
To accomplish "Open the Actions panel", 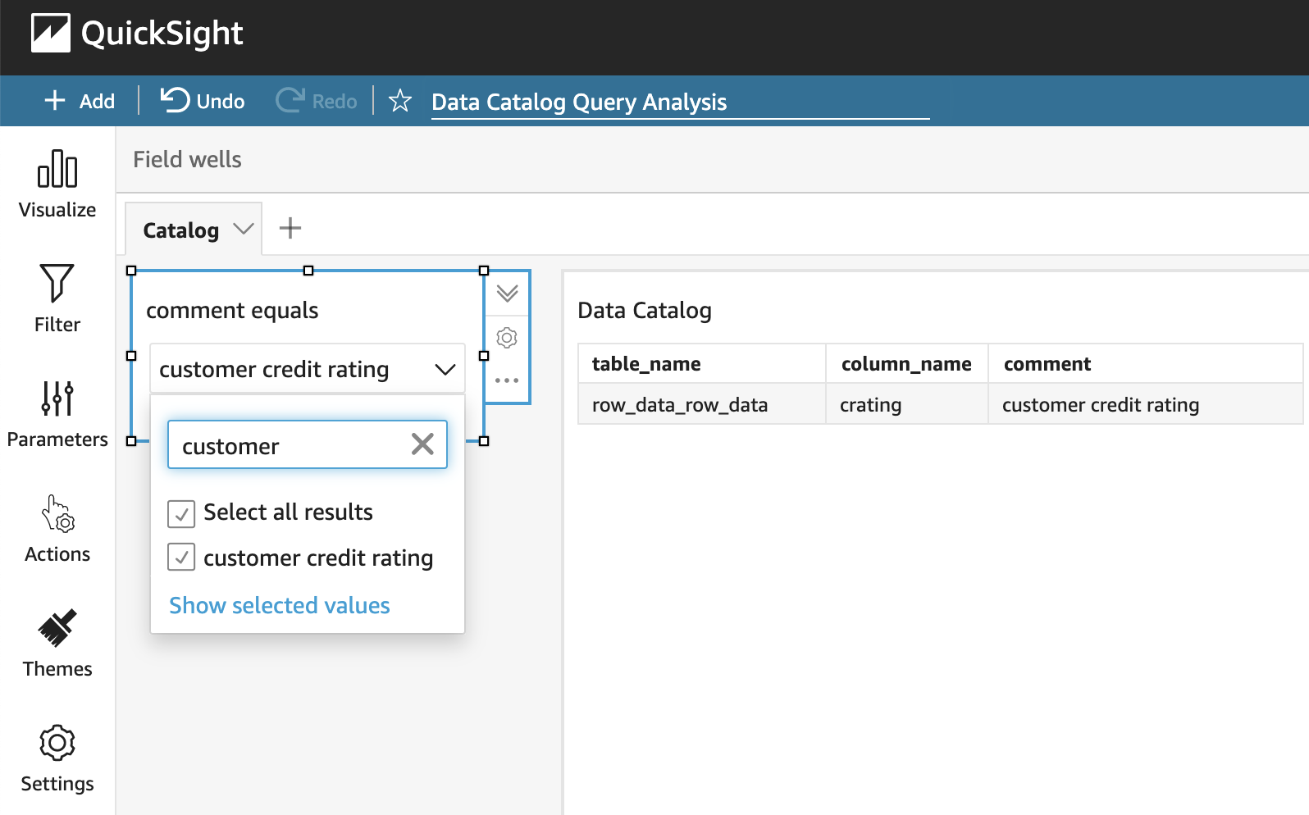I will click(57, 528).
